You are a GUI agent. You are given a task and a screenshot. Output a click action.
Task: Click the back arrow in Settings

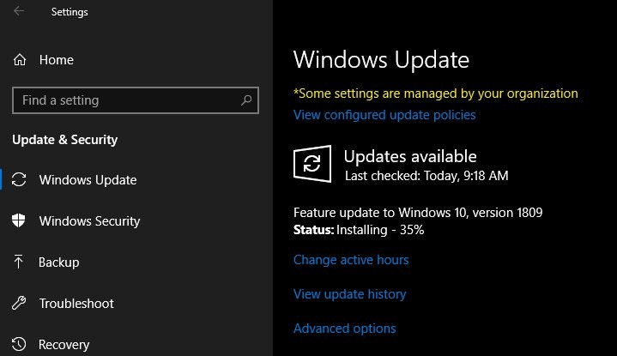pos(19,12)
